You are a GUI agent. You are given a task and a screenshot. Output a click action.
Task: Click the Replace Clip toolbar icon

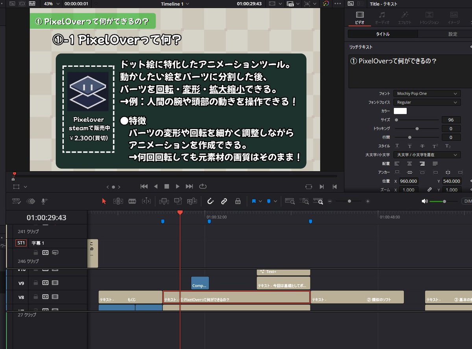click(x=192, y=201)
